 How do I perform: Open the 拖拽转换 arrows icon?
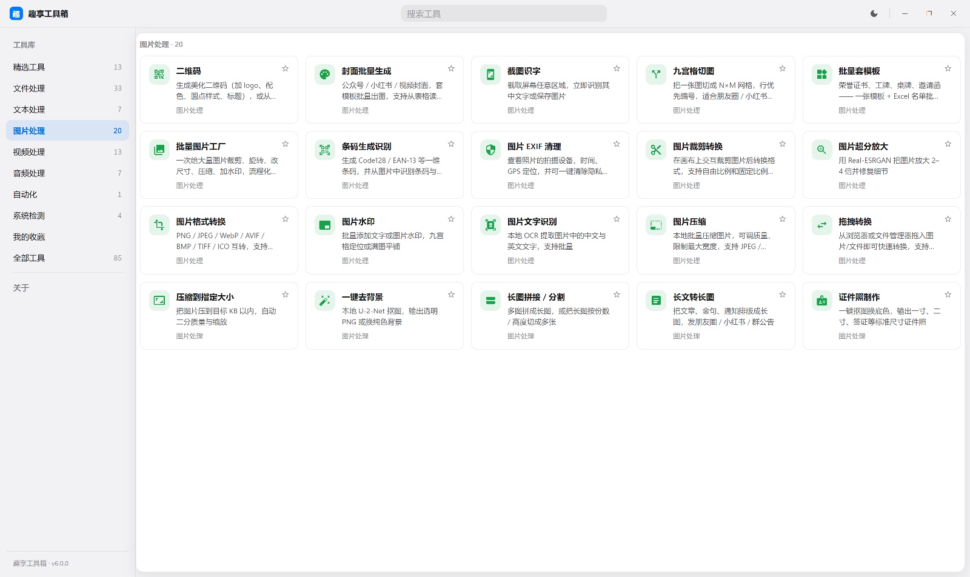tap(821, 225)
